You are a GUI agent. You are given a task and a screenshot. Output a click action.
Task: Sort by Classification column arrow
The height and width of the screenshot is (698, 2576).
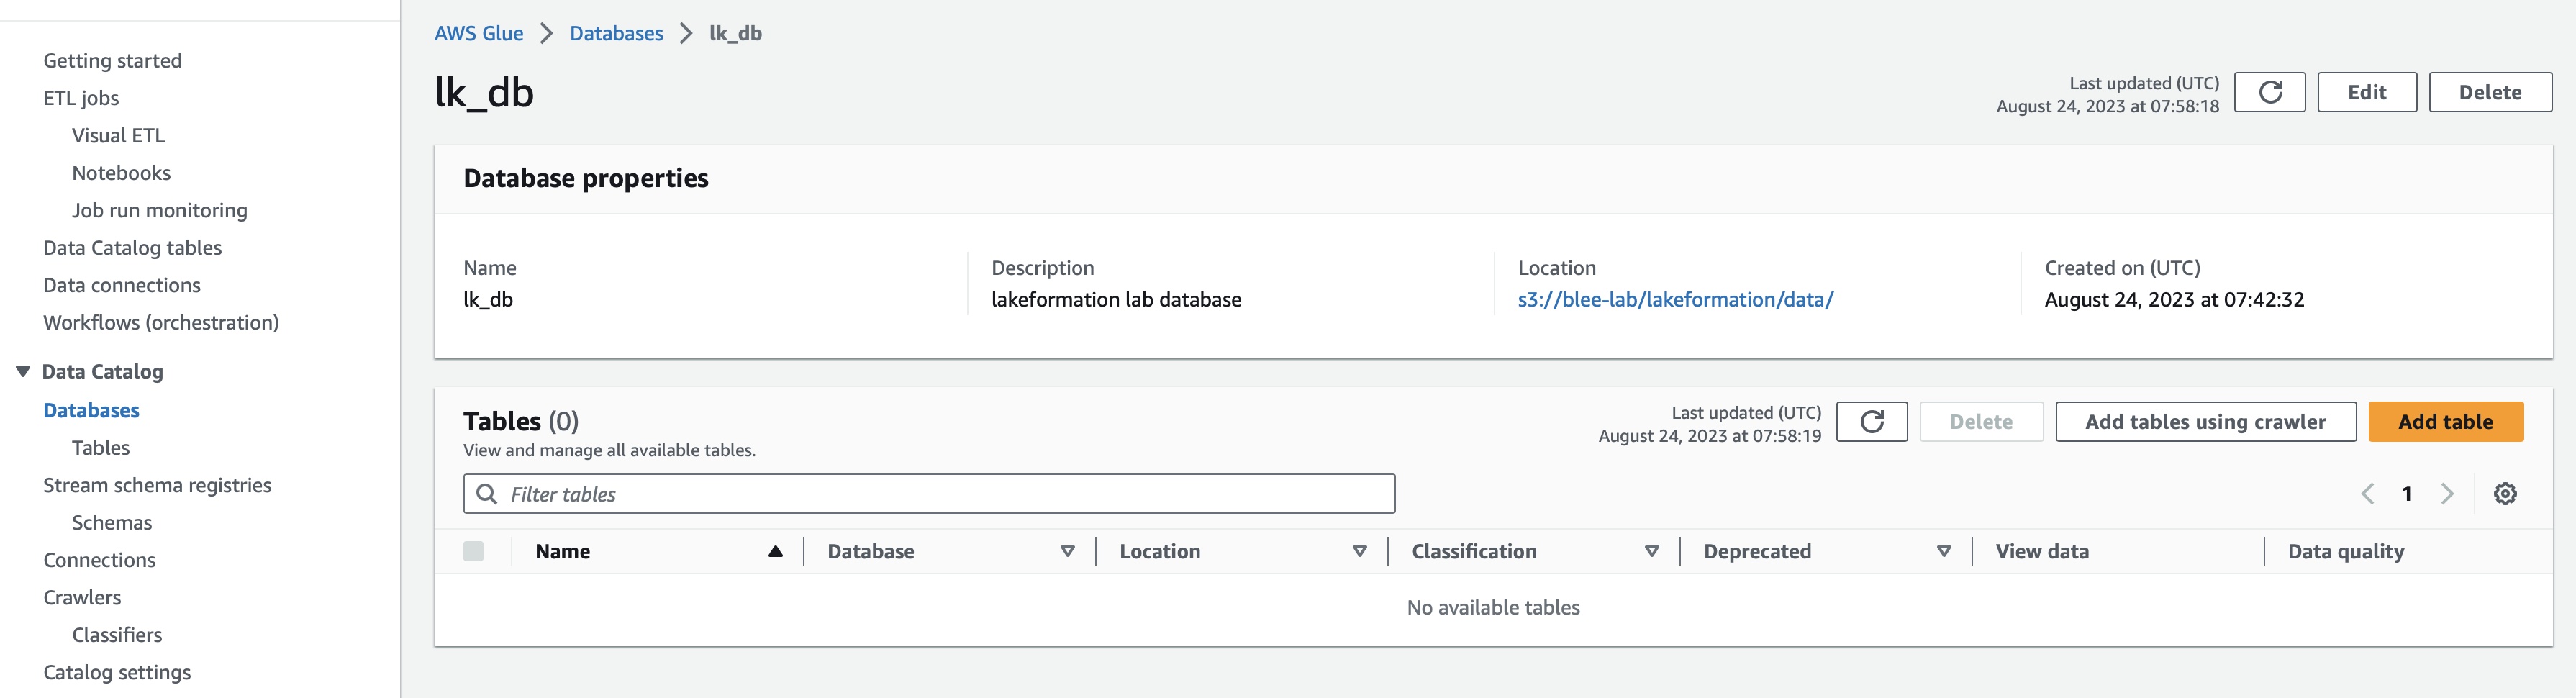[x=1651, y=551]
